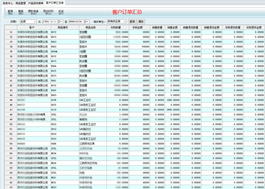
Task: Select the 客户订单汇总表 tab
Action: (x=55, y=3)
